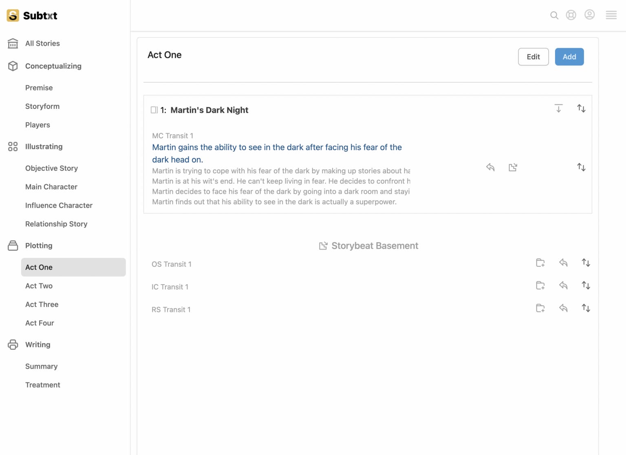
Task: Click the Act One page heading
Action: 164,55
